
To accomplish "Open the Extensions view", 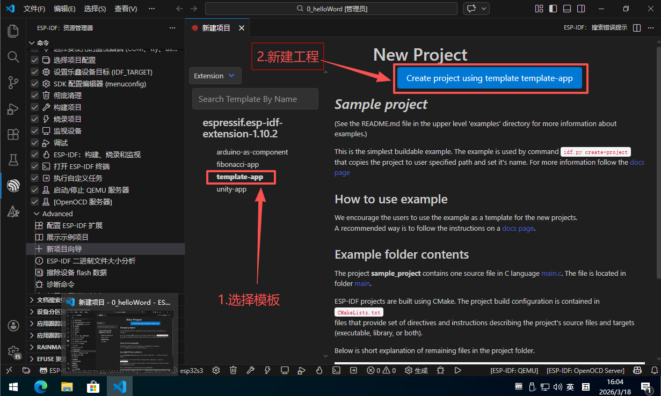I will (x=13, y=134).
